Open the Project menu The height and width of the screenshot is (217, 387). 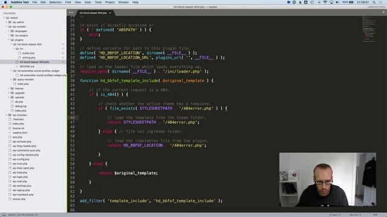pyautogui.click(x=110, y=2)
